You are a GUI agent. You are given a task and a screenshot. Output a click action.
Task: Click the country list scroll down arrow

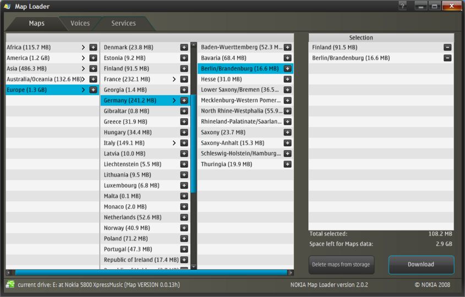(x=194, y=266)
